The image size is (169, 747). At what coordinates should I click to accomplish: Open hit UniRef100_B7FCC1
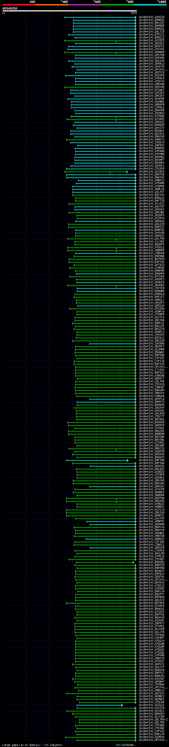pyautogui.click(x=152, y=34)
